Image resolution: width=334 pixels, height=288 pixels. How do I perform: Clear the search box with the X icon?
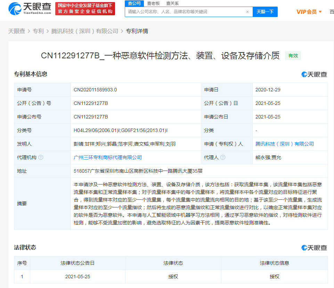[x=247, y=12]
